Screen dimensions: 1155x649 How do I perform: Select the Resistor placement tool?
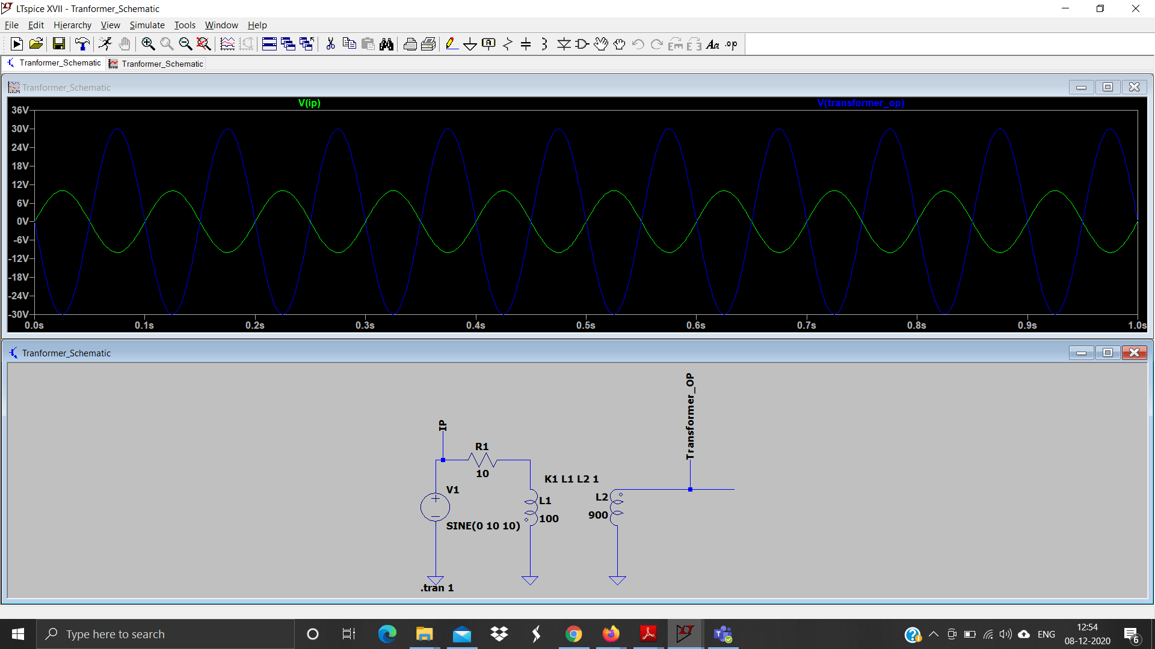click(x=507, y=43)
